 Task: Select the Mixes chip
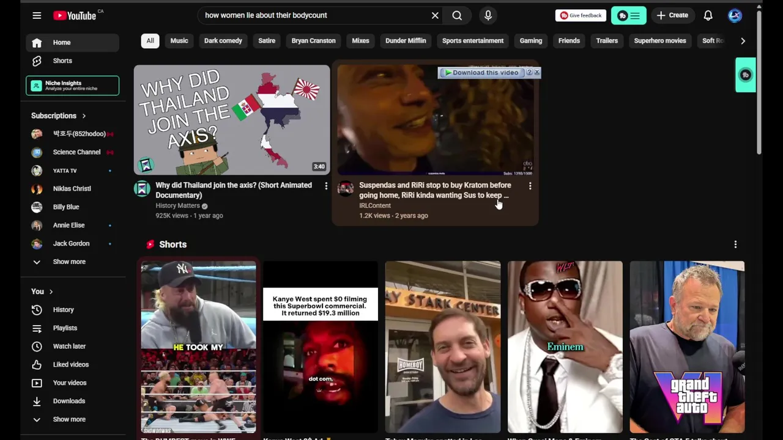[x=360, y=41]
